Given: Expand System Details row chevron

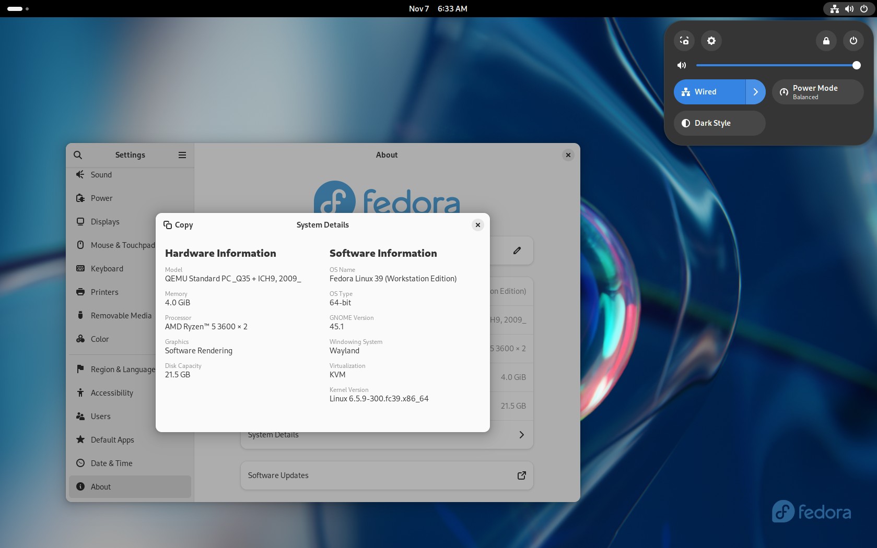Looking at the screenshot, I should (521, 435).
